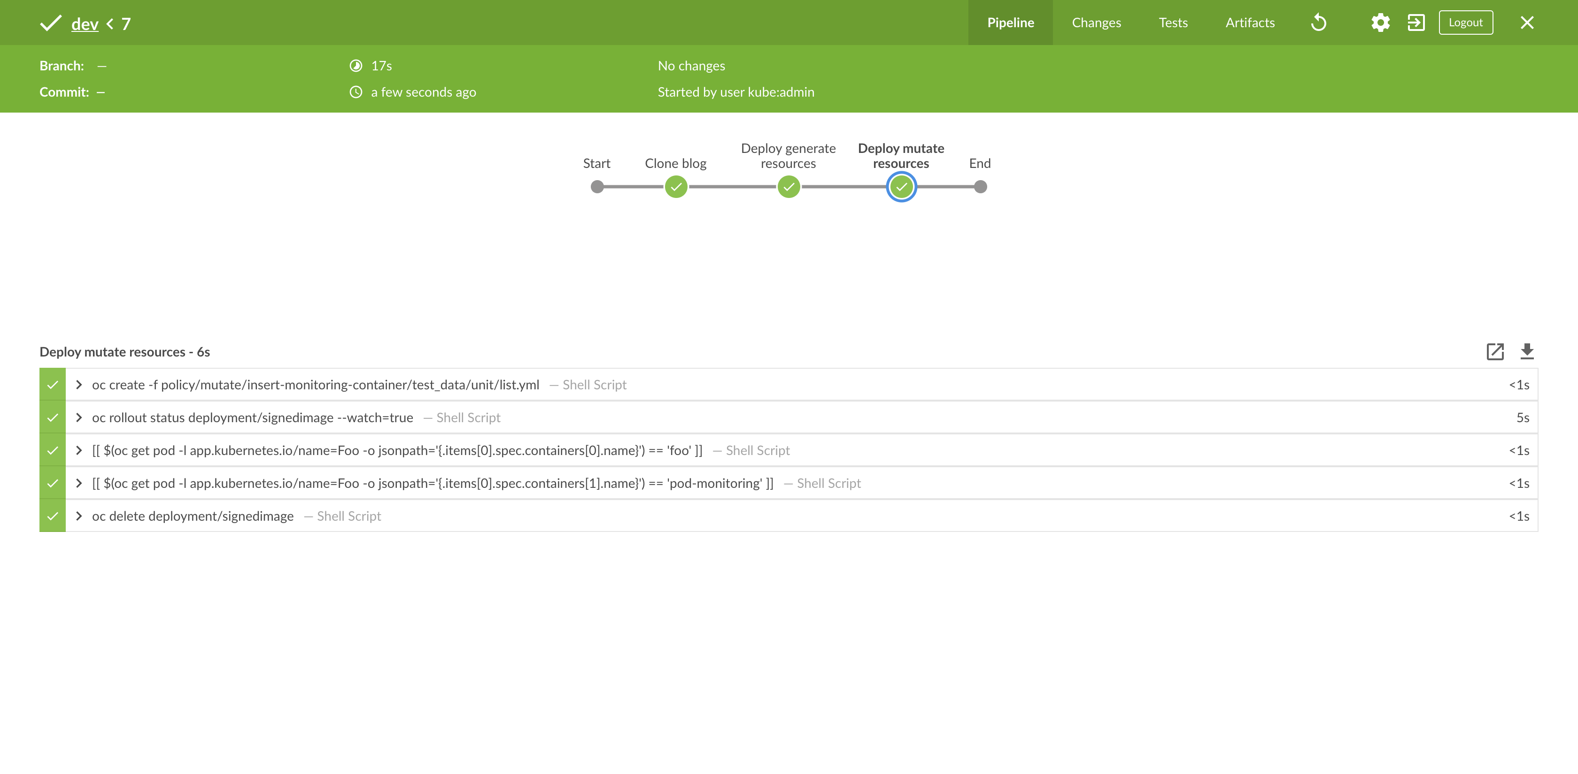1578x774 pixels.
Task: Click the go to classic icon
Action: click(x=1416, y=23)
